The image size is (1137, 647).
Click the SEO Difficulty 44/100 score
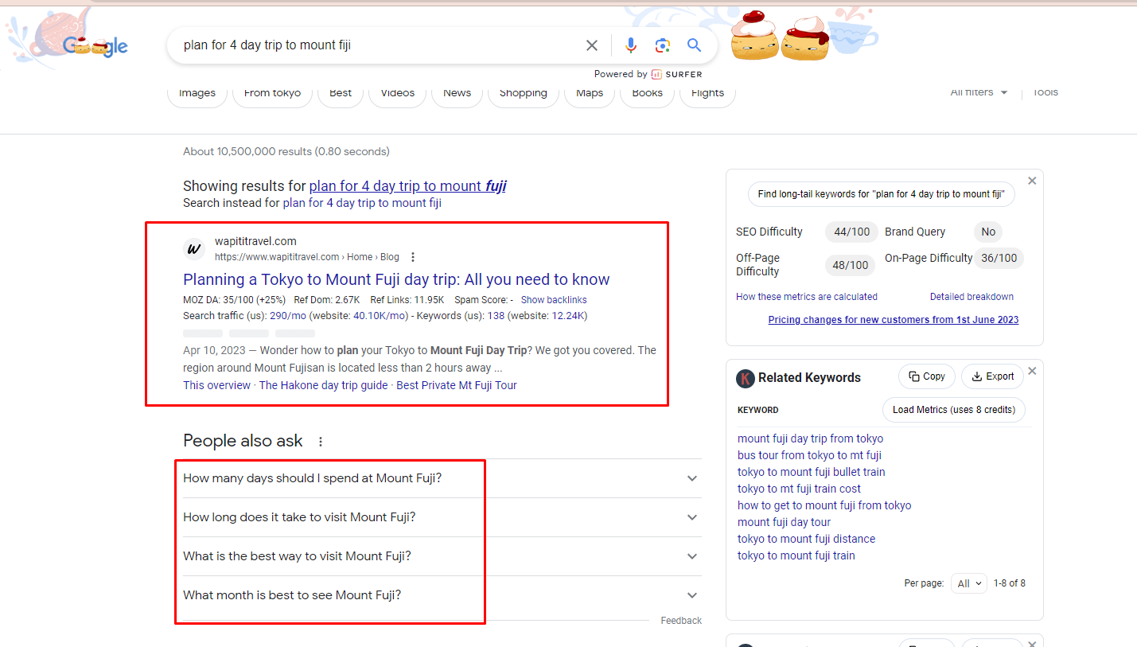pos(851,232)
